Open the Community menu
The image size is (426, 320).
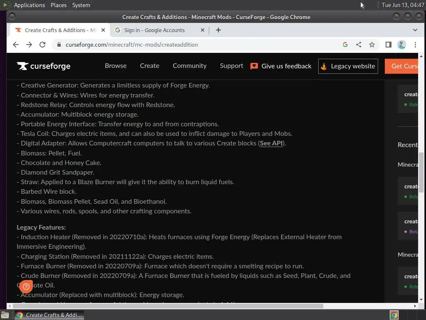point(190,66)
